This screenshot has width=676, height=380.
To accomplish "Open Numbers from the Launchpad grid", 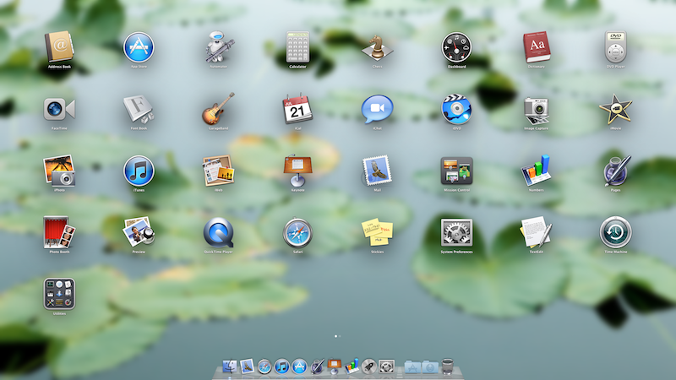I will 537,171.
